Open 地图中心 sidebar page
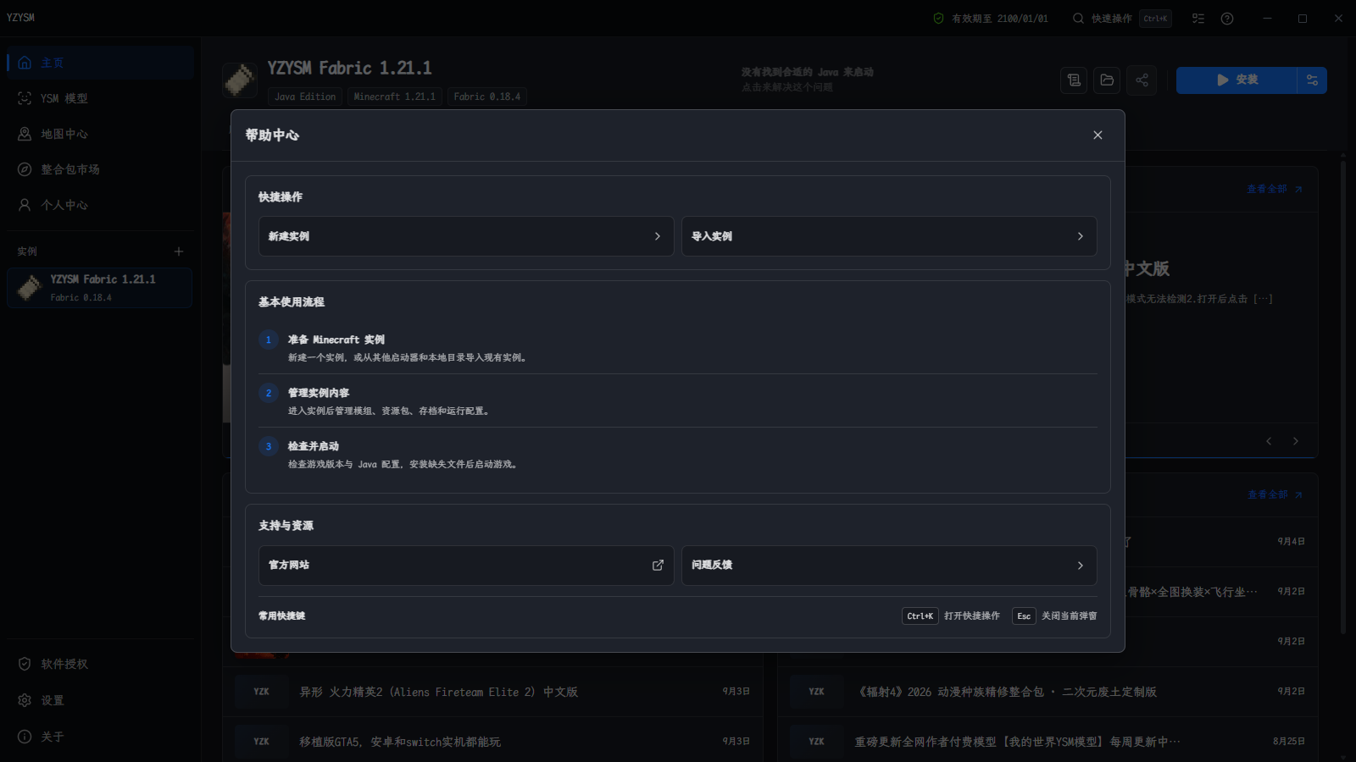 [100, 134]
